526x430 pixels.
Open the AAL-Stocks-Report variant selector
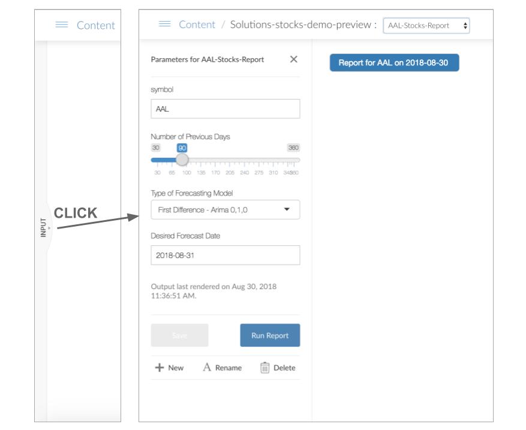click(426, 26)
